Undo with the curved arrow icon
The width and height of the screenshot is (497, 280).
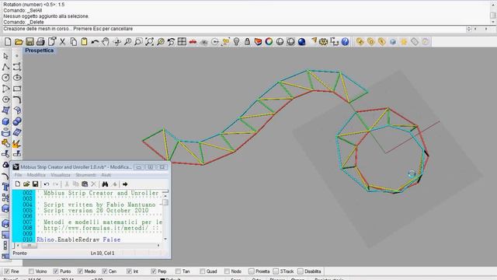click(x=95, y=41)
